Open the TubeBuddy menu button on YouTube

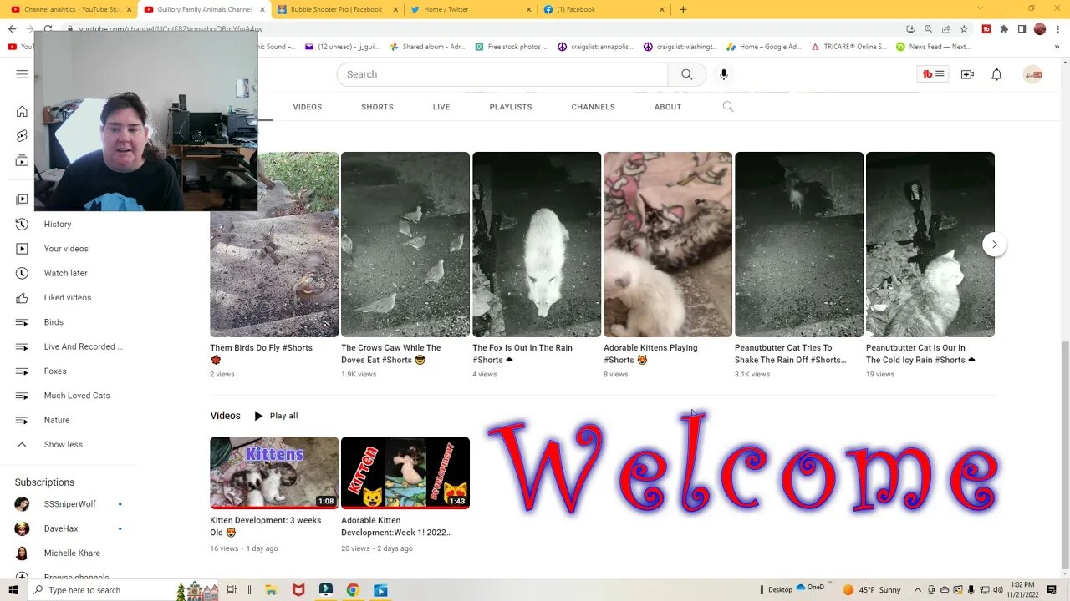pyautogui.click(x=933, y=74)
